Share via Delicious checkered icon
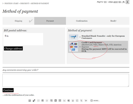The width and height of the screenshot is (133, 104). tap(34, 101)
